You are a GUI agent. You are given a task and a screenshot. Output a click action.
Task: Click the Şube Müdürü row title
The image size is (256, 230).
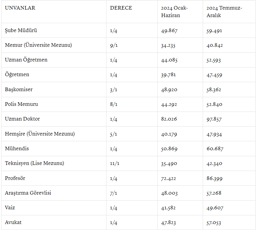21,31
